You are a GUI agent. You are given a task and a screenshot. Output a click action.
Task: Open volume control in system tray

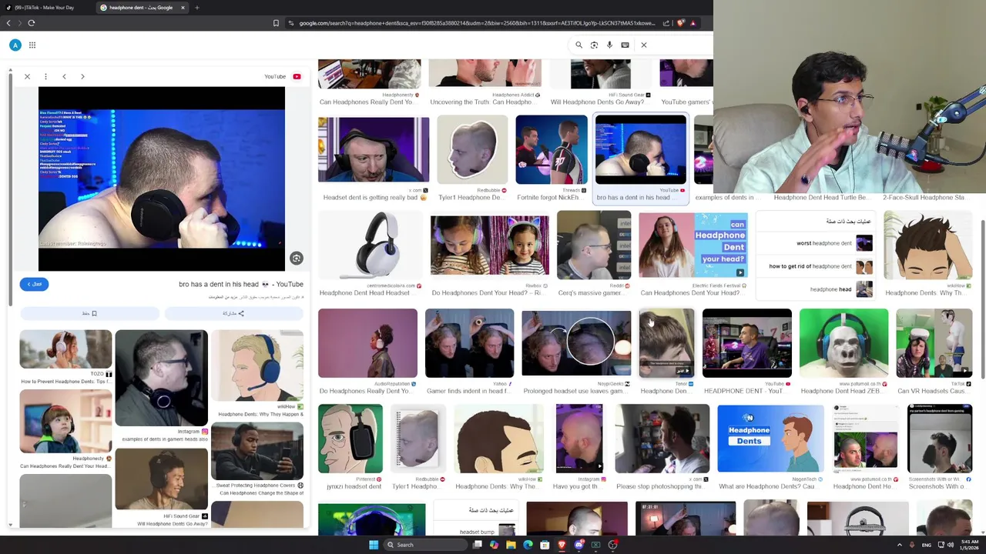(x=951, y=545)
